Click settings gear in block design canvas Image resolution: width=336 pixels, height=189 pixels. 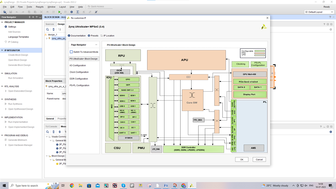pyautogui.click(x=331, y=29)
